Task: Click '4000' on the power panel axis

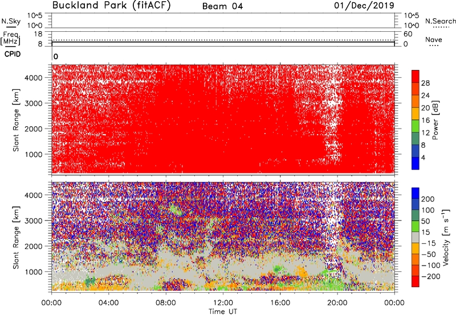Action: tap(33, 78)
